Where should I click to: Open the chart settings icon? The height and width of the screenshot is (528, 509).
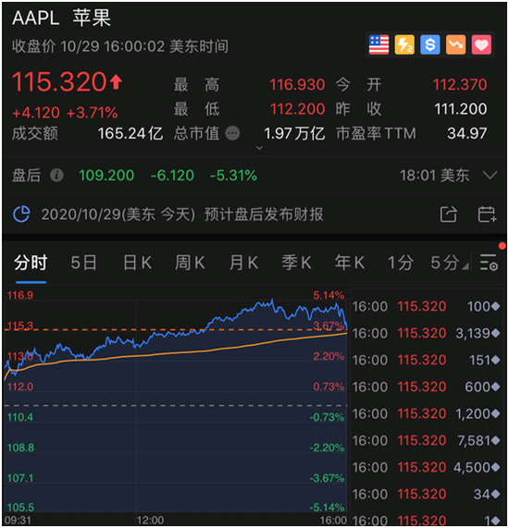click(489, 263)
